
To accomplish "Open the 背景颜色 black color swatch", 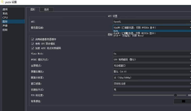I will pos(183,101).
